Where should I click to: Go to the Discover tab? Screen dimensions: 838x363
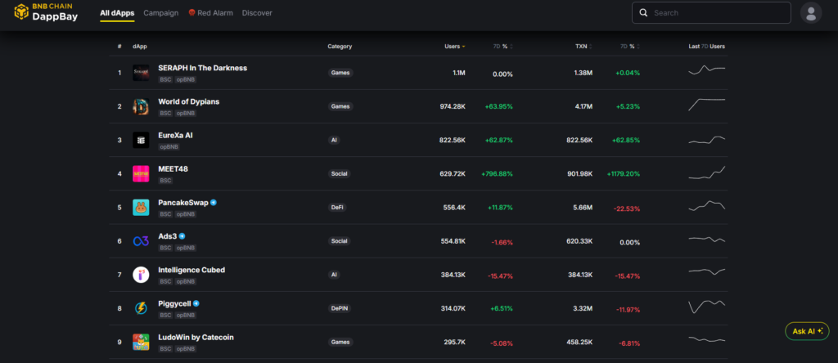tap(257, 13)
